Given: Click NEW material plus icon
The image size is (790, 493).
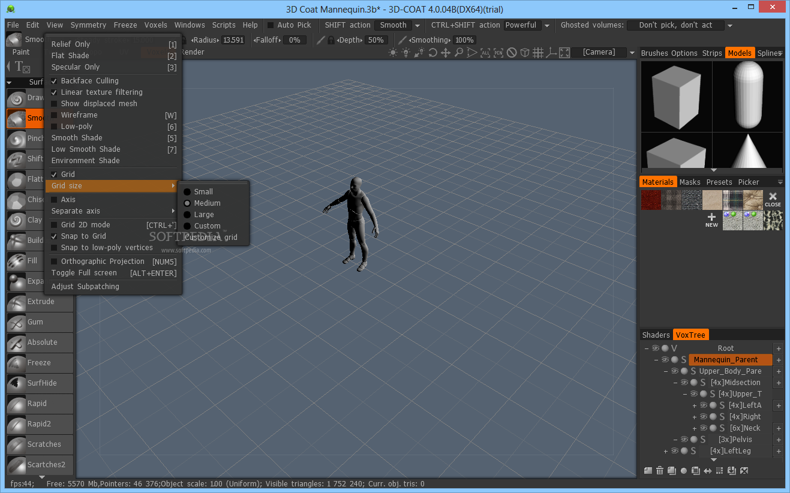Looking at the screenshot, I should coord(711,220).
